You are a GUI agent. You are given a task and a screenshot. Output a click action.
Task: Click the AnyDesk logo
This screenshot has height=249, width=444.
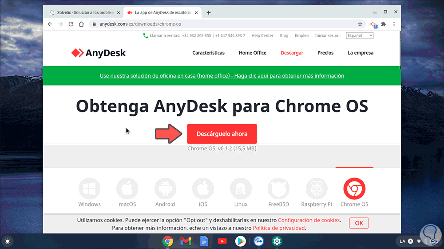pos(98,53)
